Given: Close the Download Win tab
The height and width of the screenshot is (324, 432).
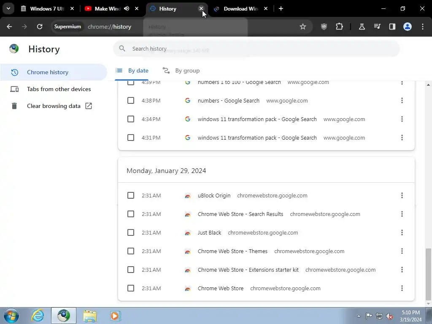Looking at the screenshot, I should coord(266,8).
